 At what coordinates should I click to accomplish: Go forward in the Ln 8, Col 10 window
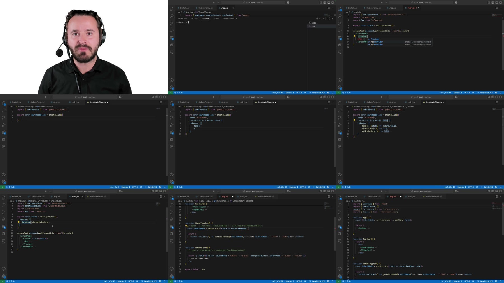[x=218, y=97]
